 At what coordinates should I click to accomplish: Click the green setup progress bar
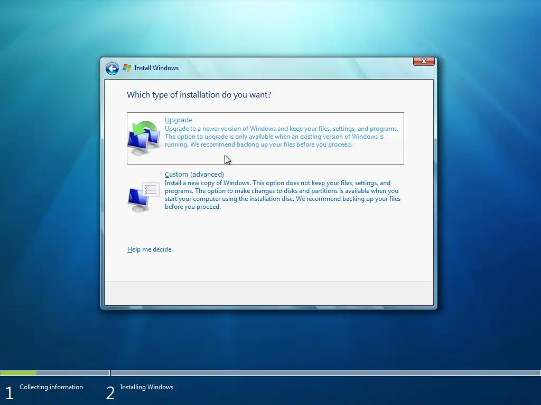(x=18, y=373)
